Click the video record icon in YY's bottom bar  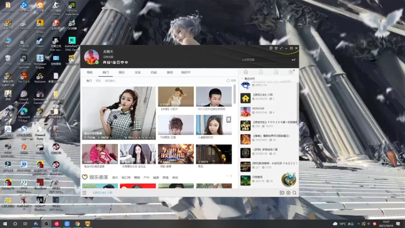click(282, 193)
